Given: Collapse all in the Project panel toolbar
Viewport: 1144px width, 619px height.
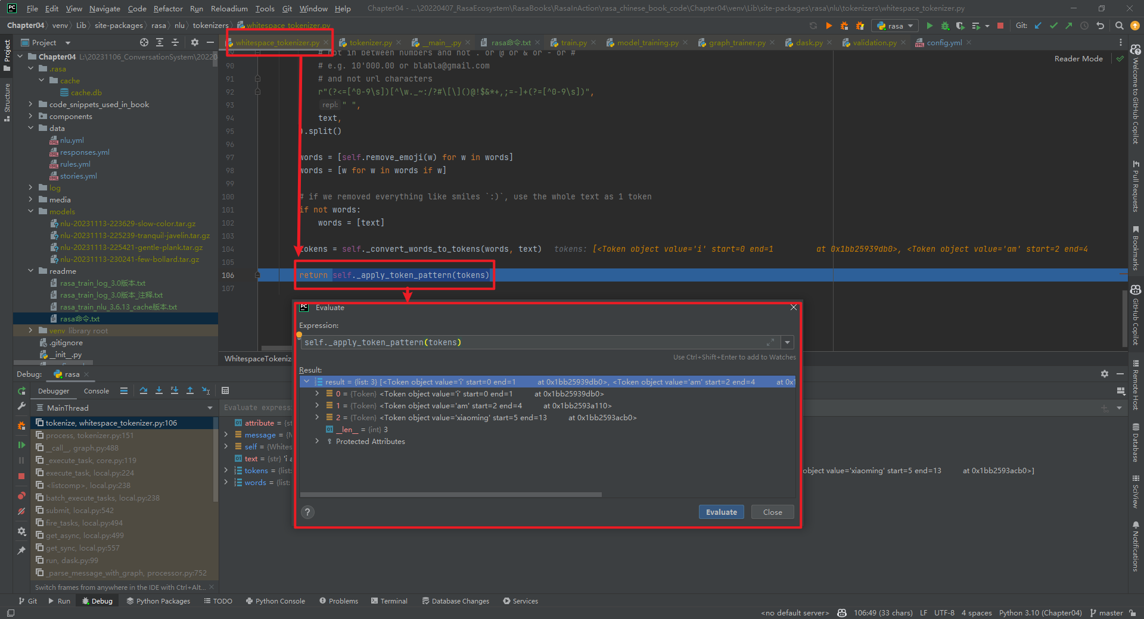Looking at the screenshot, I should [x=175, y=42].
